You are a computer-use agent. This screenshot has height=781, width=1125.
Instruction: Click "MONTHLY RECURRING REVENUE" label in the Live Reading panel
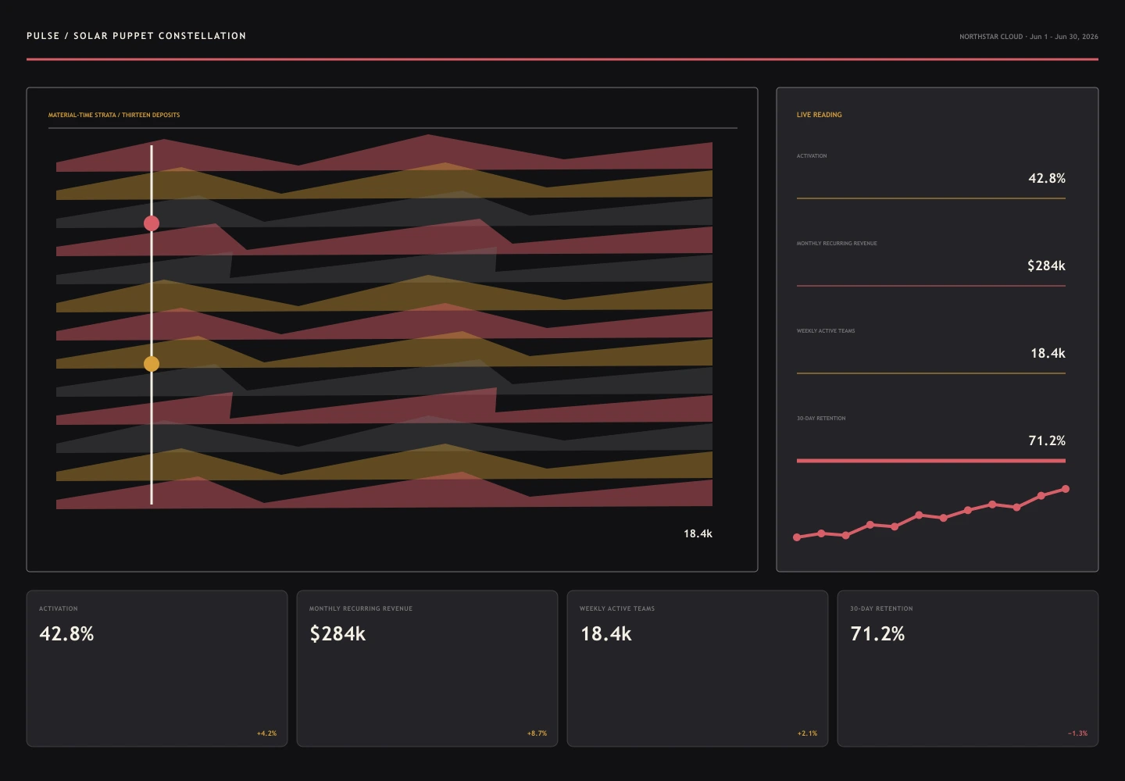click(x=837, y=244)
